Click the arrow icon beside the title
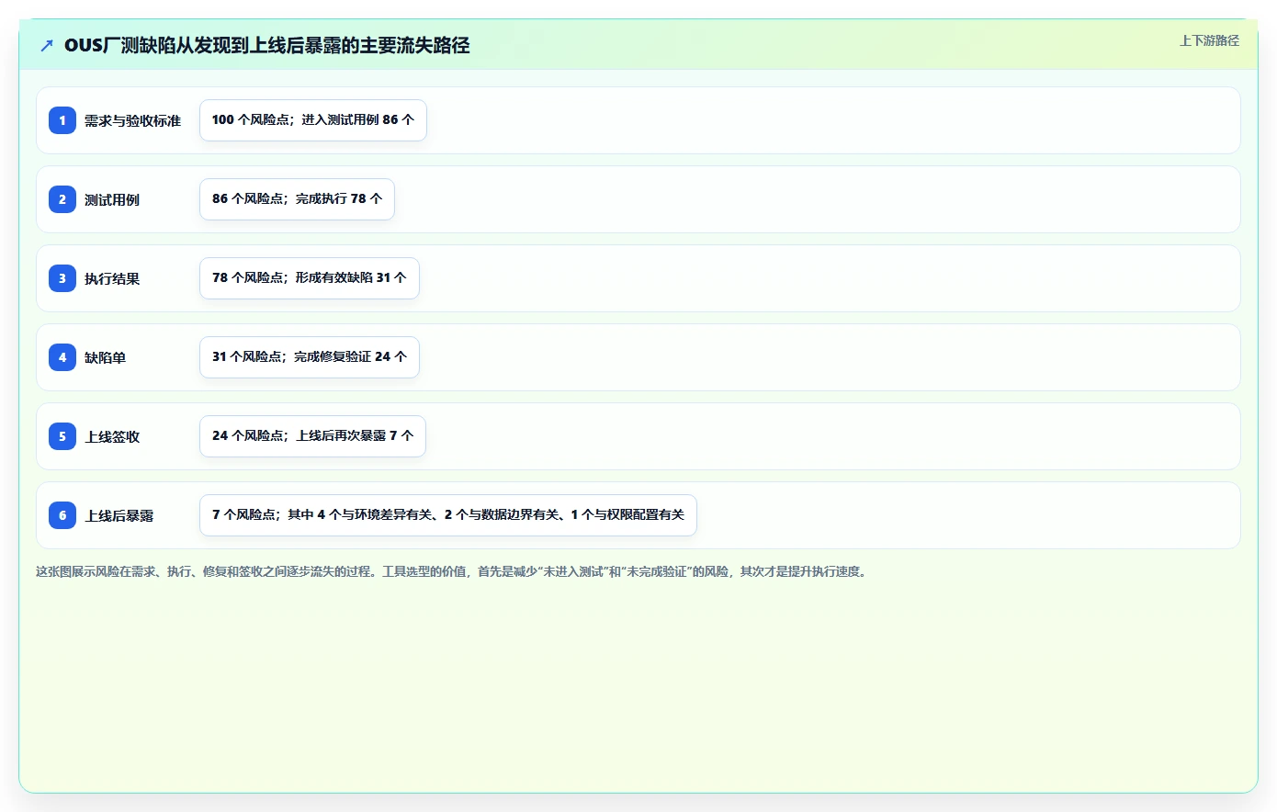Screen dimensions: 1277x812 [47, 45]
